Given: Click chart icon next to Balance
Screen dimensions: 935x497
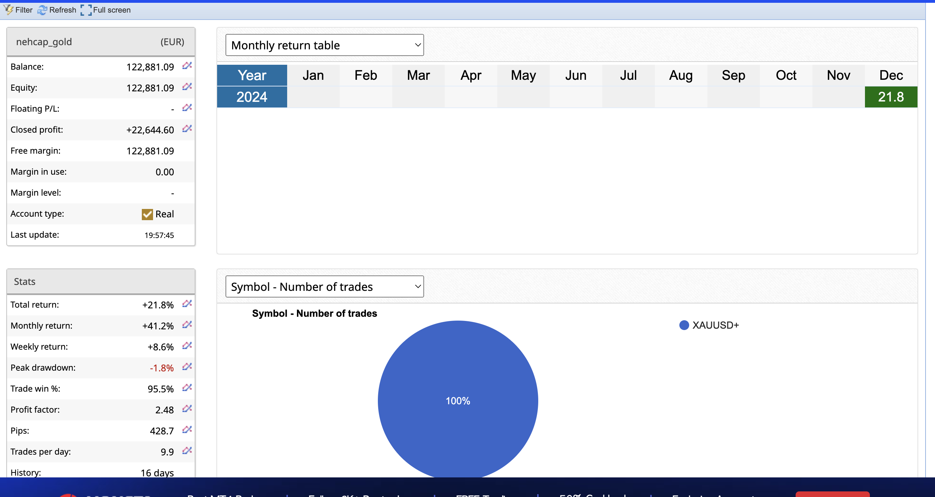Looking at the screenshot, I should 187,66.
